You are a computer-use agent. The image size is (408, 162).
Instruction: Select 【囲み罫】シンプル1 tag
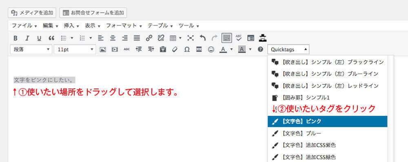[327, 98]
